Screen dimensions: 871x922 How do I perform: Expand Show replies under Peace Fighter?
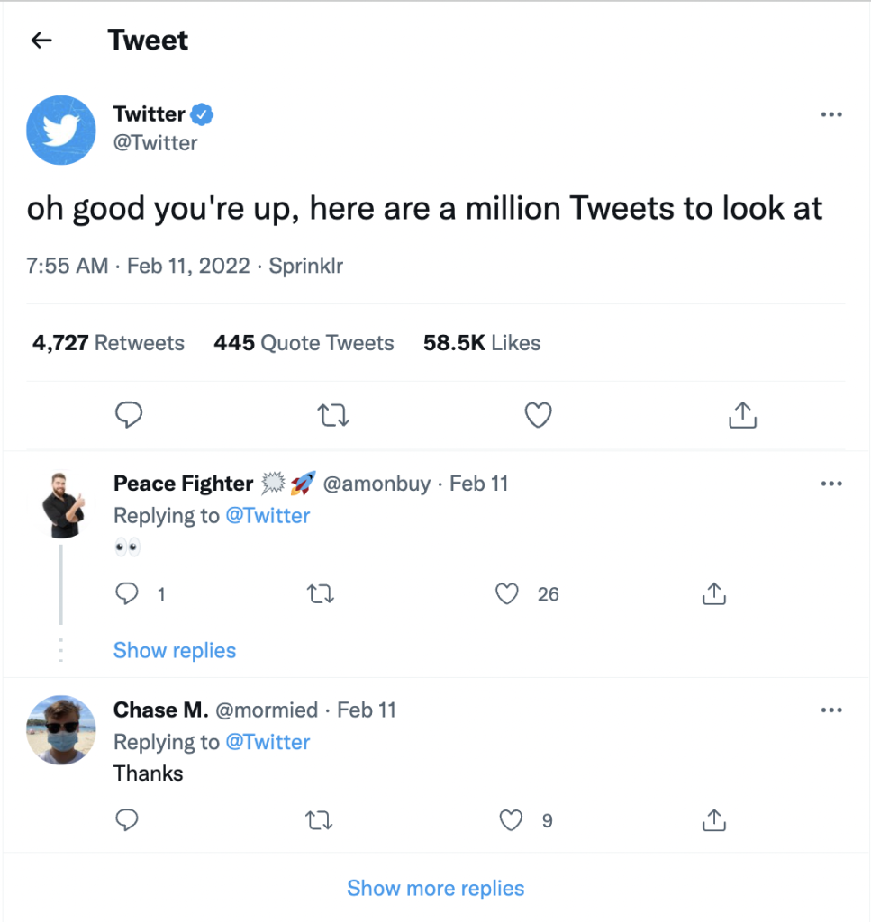tap(175, 651)
